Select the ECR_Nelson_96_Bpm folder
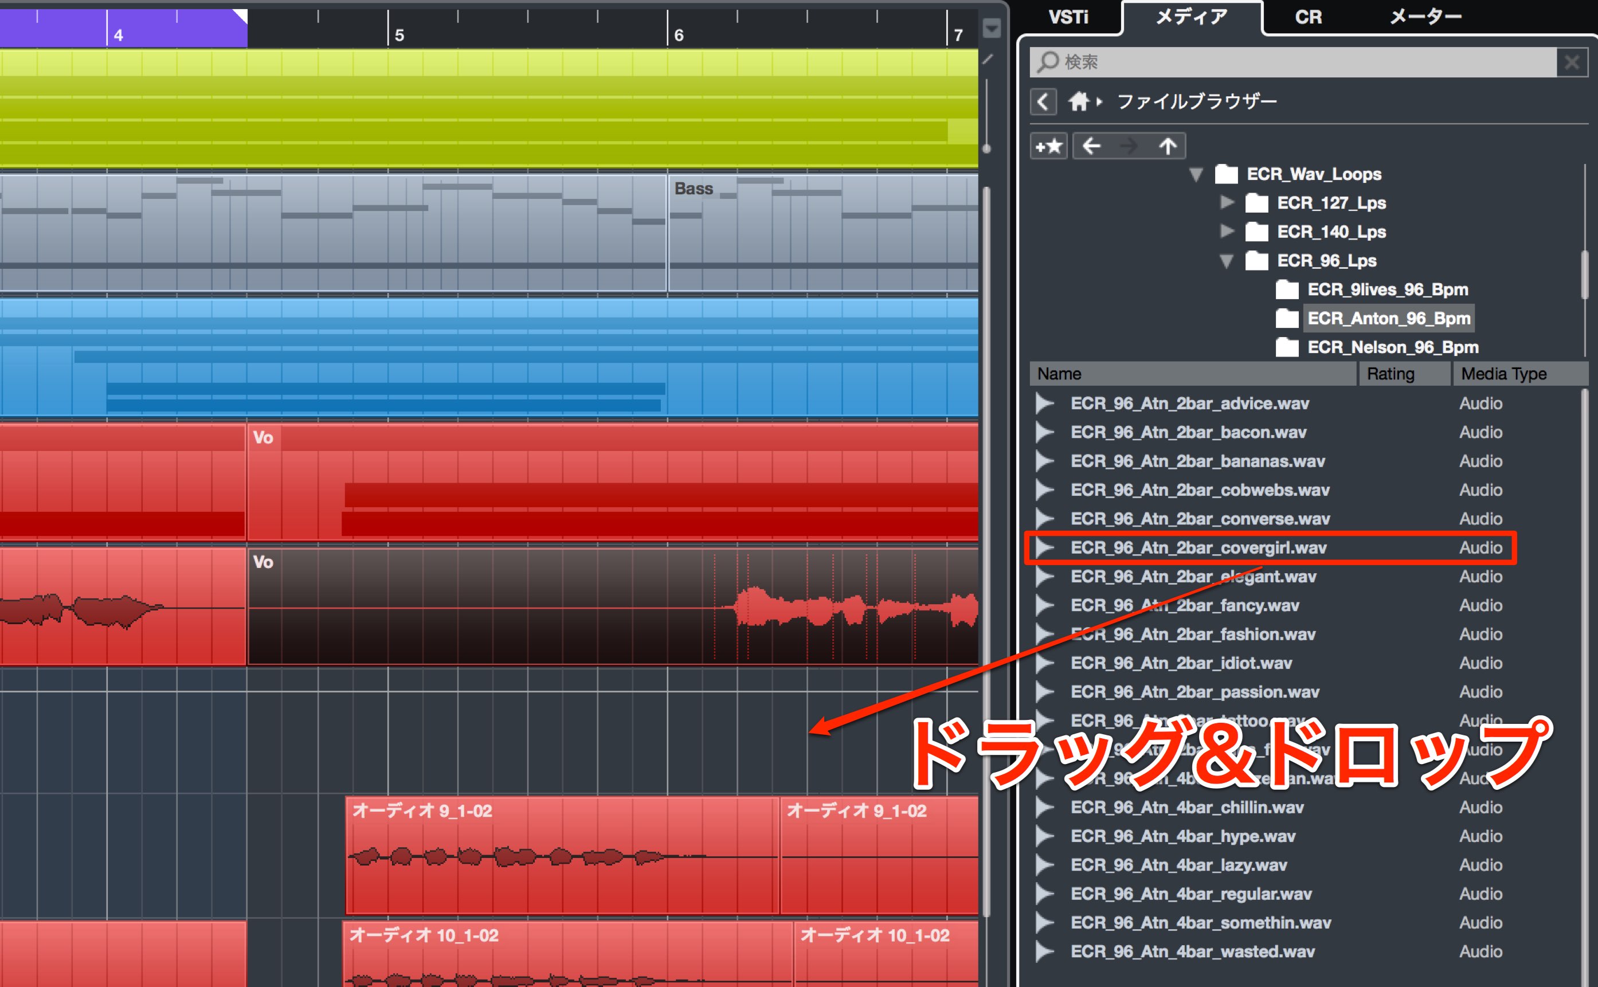This screenshot has height=987, width=1598. 1392,347
